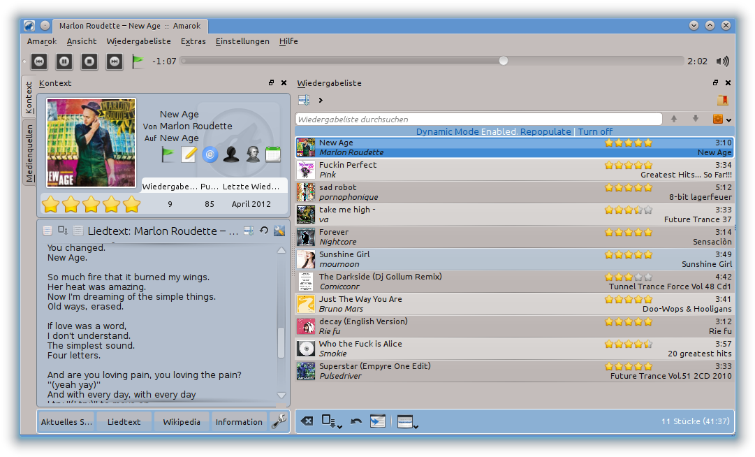Switch to the Medienquellen side tab
Screen dimensions: 755x457
(x=29, y=152)
